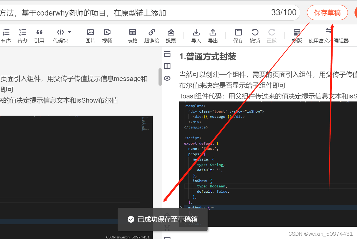This screenshot has width=357, height=239.
Task: Toggle the two-column split view icon
Action: (x=167, y=66)
